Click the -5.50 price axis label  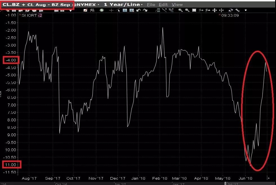click(11, 83)
